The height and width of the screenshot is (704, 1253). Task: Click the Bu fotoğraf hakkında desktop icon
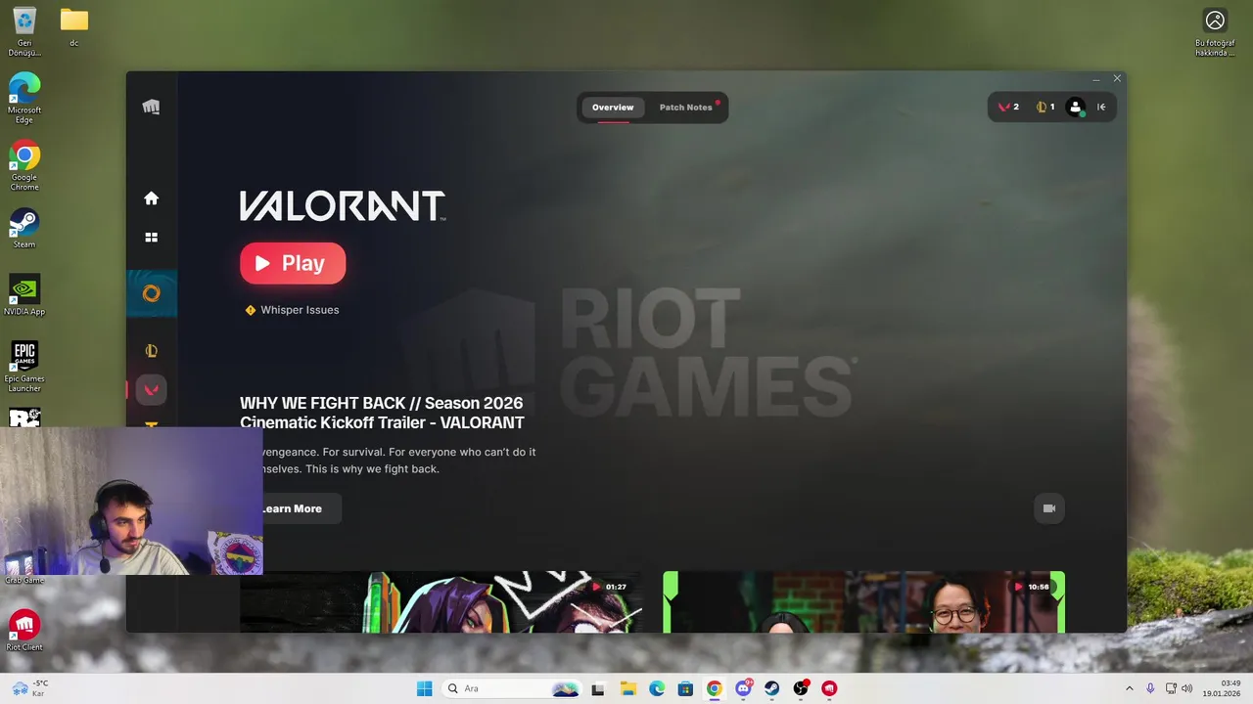(x=1215, y=32)
